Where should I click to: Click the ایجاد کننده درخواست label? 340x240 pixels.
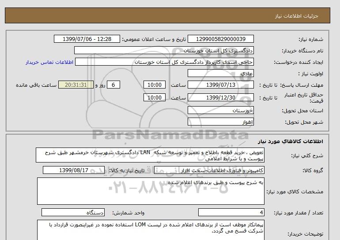pyautogui.click(x=298, y=62)
